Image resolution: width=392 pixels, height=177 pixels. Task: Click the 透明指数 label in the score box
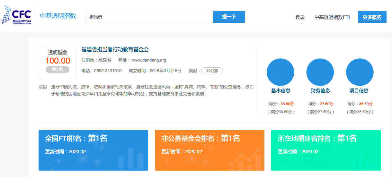58,53
